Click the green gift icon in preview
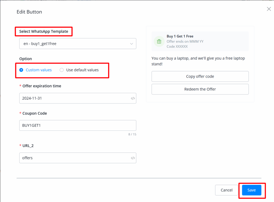274x202 pixels. pyautogui.click(x=159, y=41)
